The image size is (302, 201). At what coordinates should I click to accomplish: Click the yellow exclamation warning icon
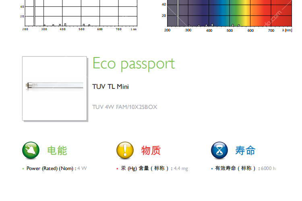pos(125,150)
